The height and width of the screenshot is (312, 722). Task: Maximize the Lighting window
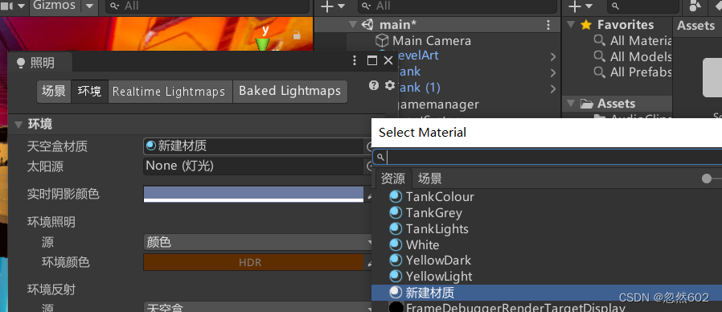[x=372, y=60]
